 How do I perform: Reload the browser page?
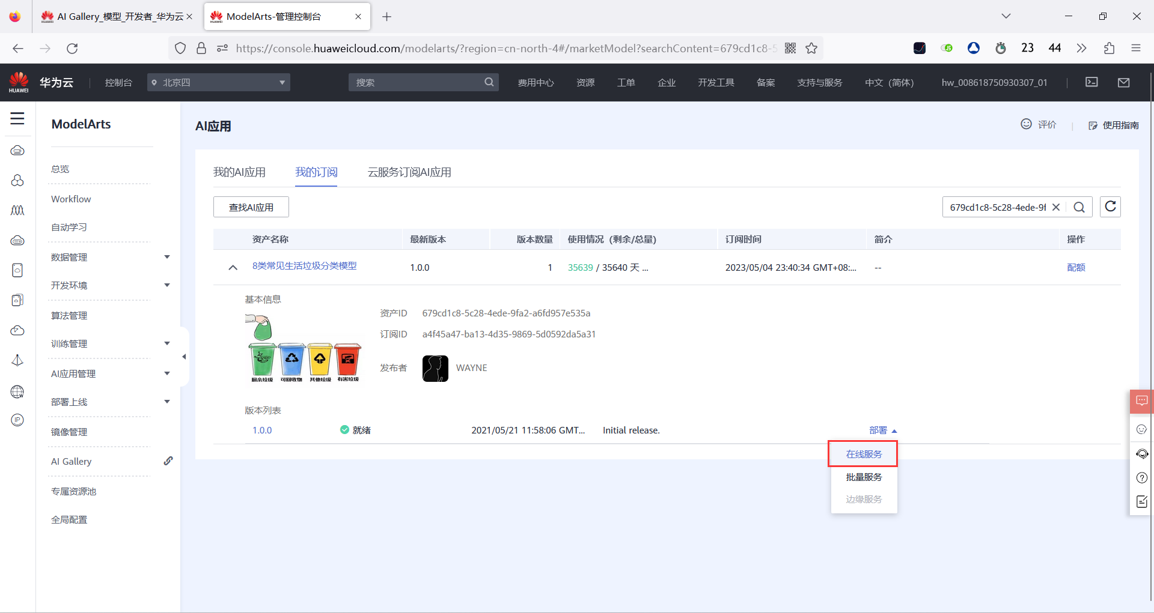[72, 48]
